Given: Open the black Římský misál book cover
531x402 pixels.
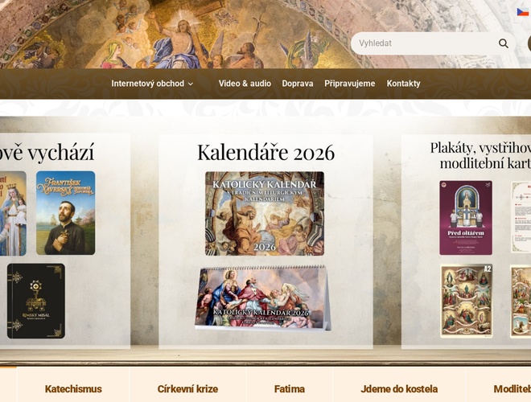Looking at the screenshot, I should pyautogui.click(x=36, y=301).
